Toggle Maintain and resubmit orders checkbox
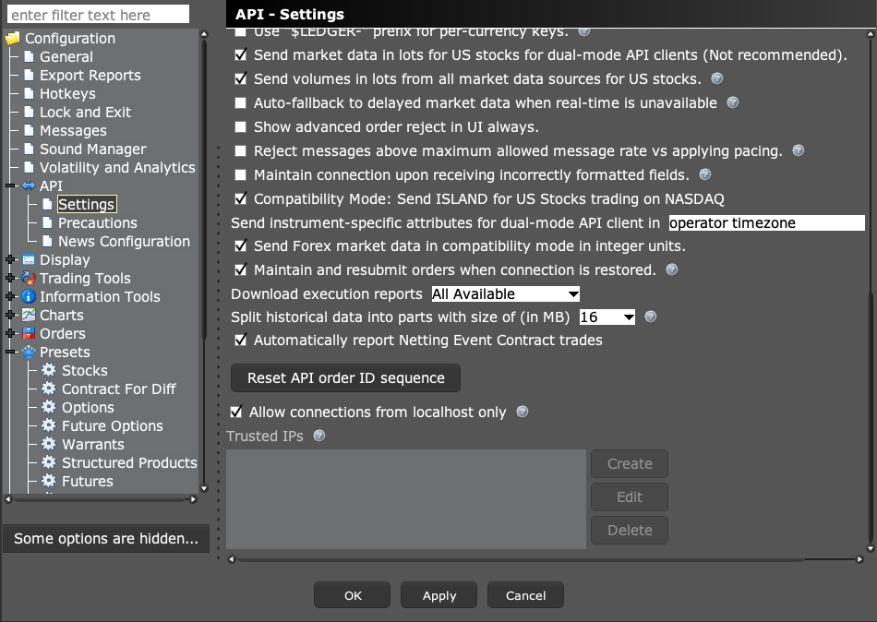 (241, 269)
